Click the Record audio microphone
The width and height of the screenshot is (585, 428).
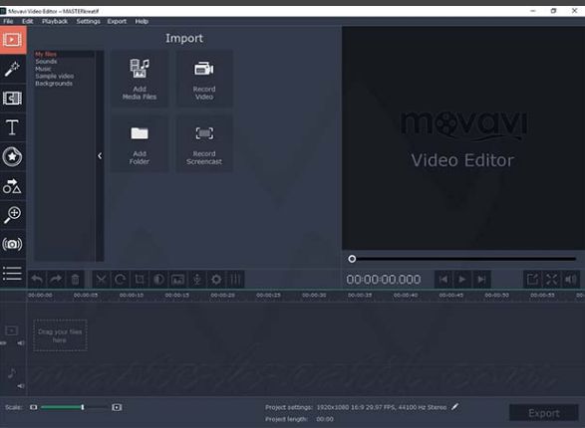click(197, 279)
